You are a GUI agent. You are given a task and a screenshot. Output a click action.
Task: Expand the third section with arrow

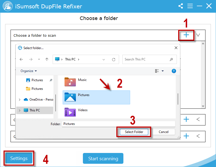[x=198, y=136]
